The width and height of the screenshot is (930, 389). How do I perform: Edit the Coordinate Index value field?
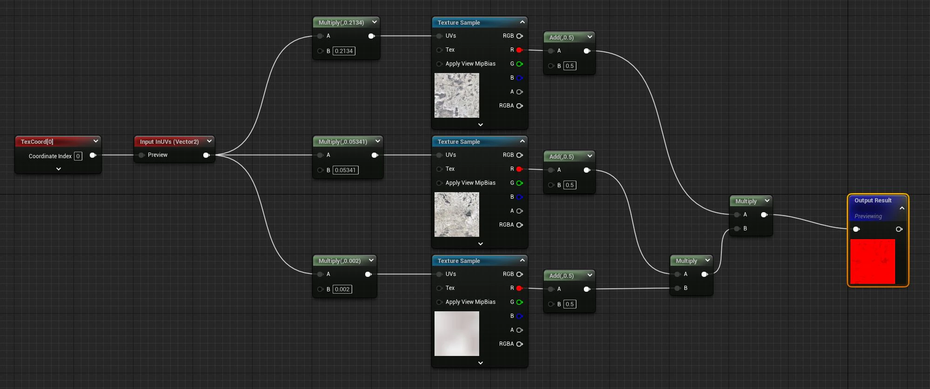point(78,156)
